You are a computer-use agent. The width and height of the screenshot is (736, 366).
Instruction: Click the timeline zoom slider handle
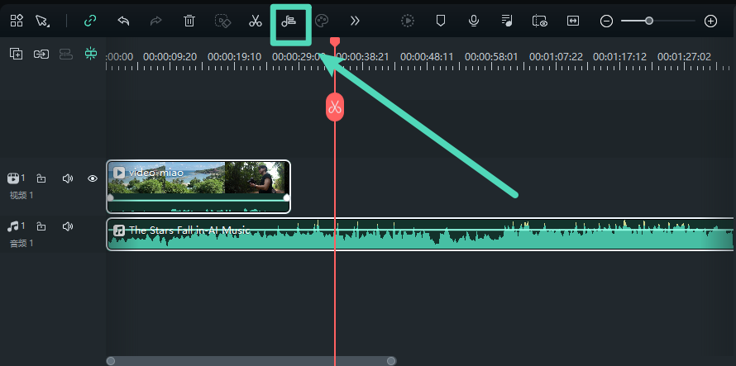649,21
